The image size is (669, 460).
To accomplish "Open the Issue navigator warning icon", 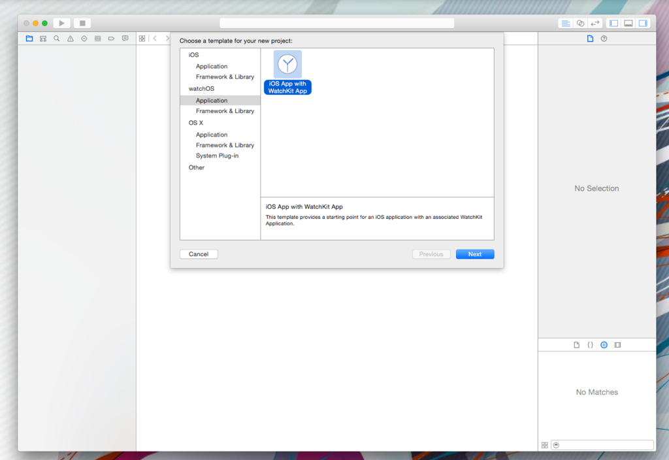I will click(71, 39).
